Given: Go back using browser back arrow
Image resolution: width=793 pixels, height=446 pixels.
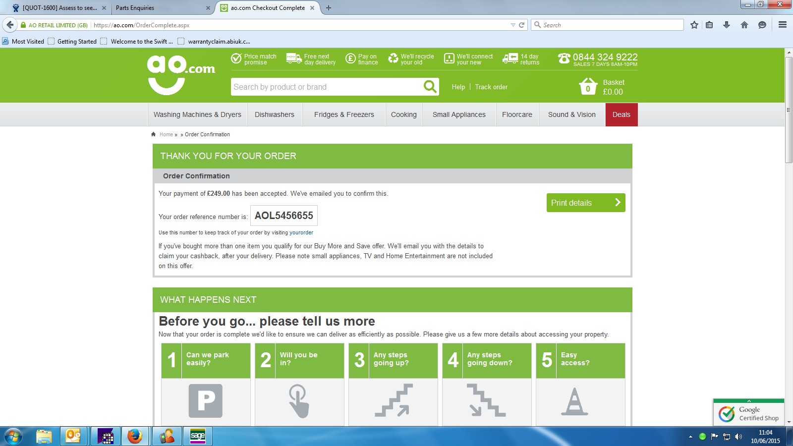Looking at the screenshot, I should pyautogui.click(x=10, y=25).
